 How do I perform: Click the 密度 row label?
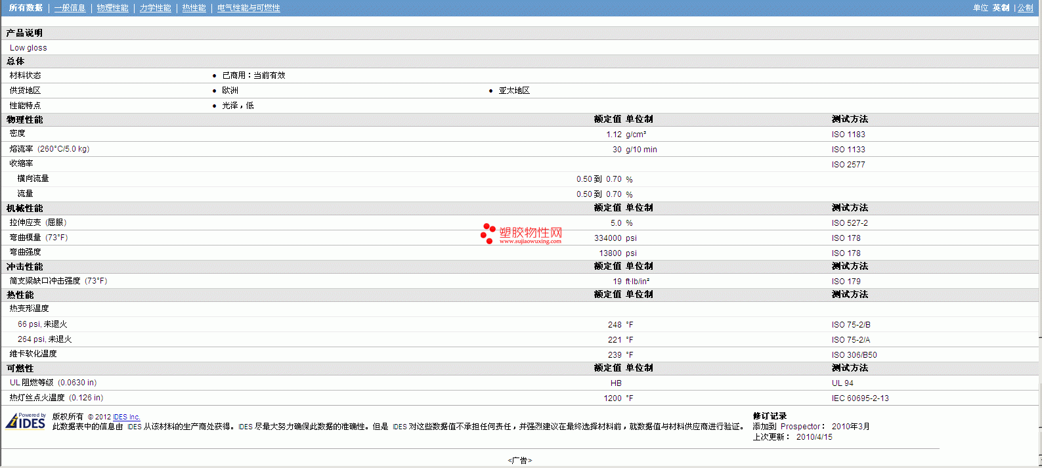tap(18, 133)
